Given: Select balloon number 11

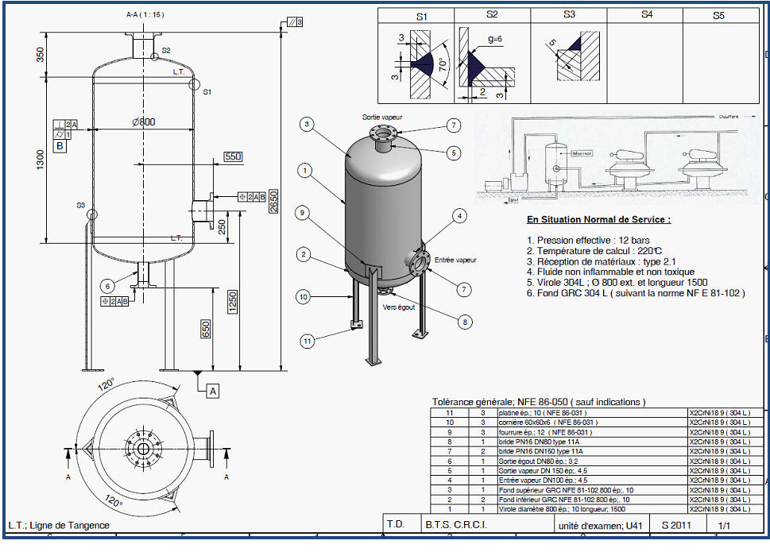Looking at the screenshot, I should pyautogui.click(x=307, y=341).
